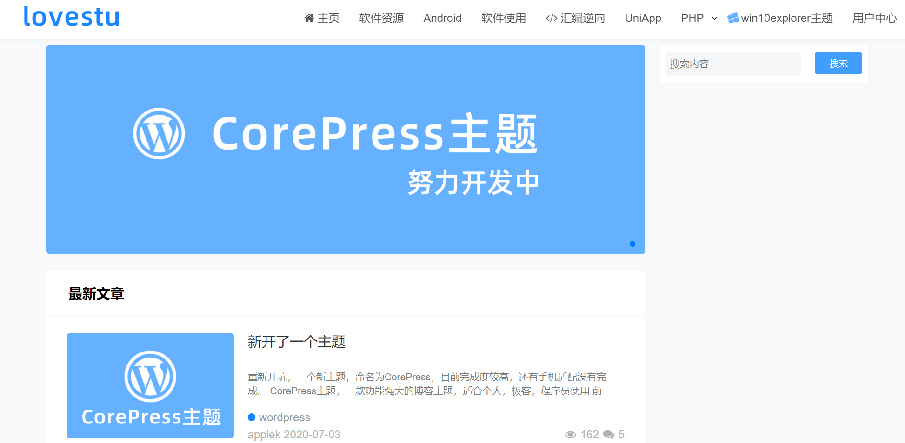Image resolution: width=905 pixels, height=443 pixels.
Task: Click the view count 162
Action: point(590,435)
